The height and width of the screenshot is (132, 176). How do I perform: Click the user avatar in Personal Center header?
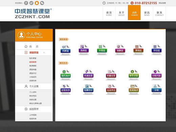click(x=21, y=35)
